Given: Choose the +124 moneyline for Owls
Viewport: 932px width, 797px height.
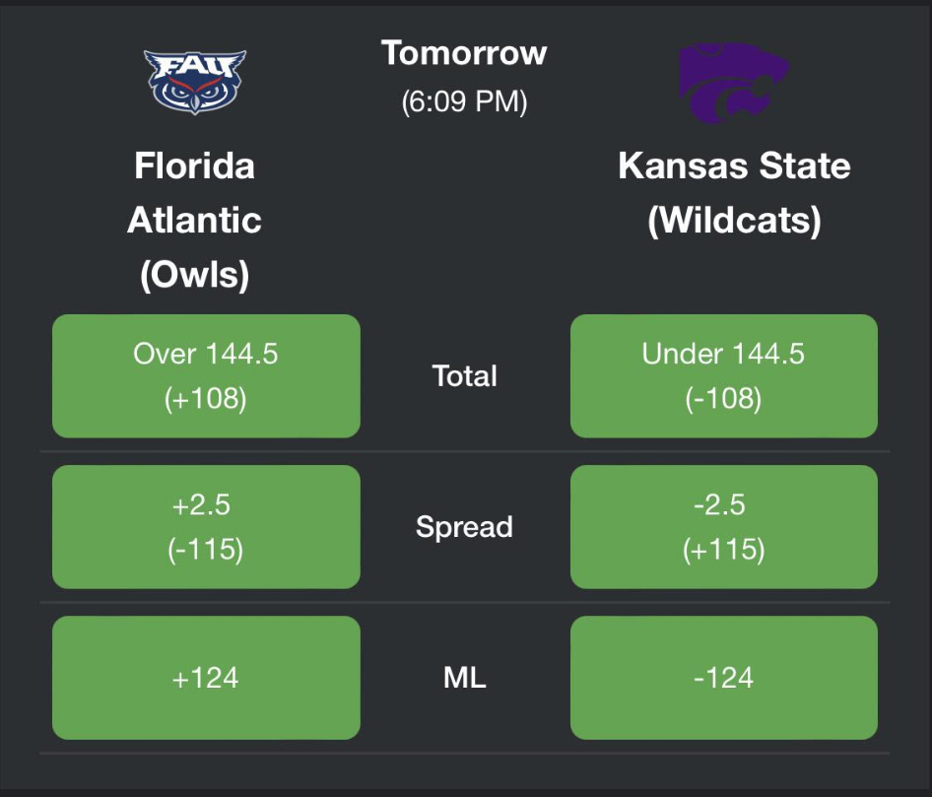Looking at the screenshot, I should tap(206, 678).
